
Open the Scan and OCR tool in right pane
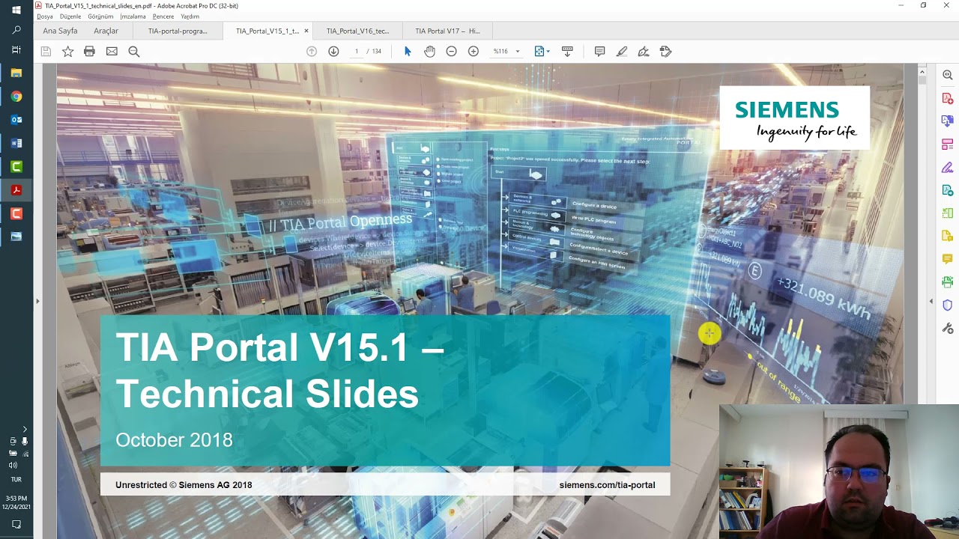948,282
